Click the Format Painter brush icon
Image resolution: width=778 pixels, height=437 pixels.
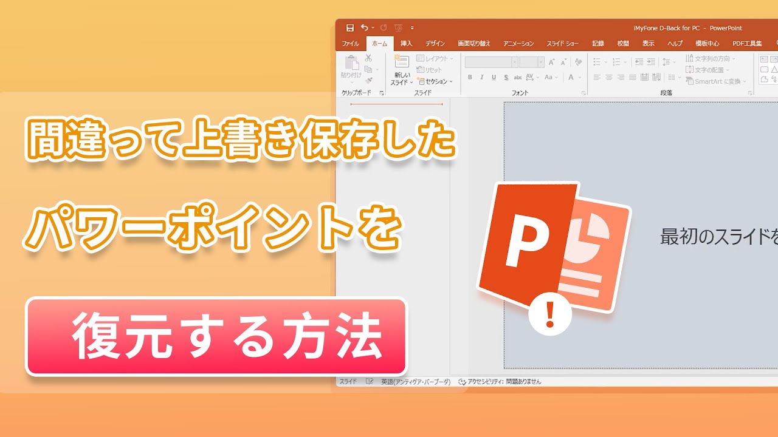pos(368,80)
